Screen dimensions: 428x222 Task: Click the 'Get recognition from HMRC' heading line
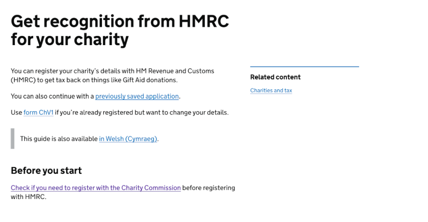[119, 21]
